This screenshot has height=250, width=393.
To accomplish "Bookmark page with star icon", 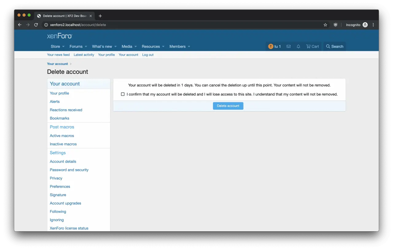I will click(325, 25).
